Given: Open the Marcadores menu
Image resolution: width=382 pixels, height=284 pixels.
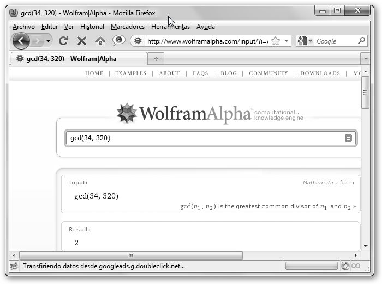Looking at the screenshot, I should coord(128,27).
